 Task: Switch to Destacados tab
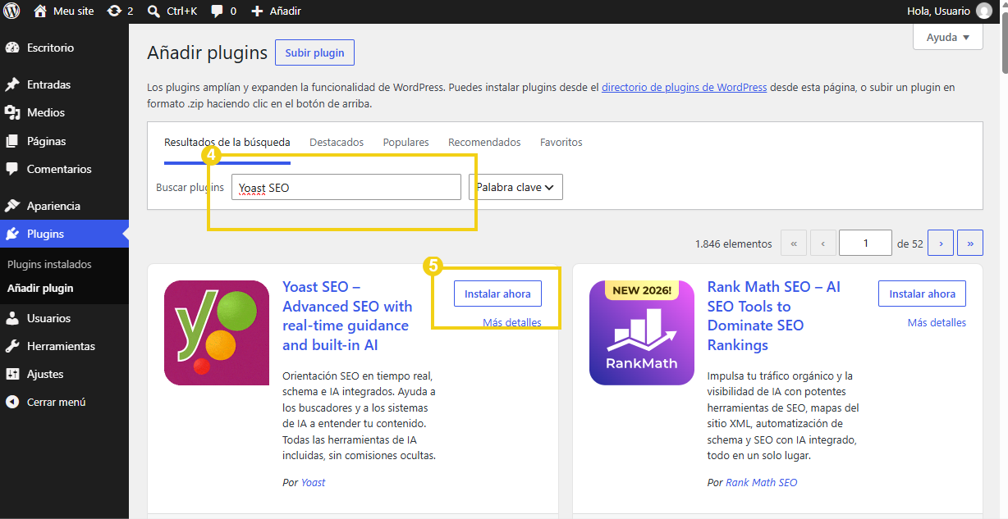tap(337, 143)
